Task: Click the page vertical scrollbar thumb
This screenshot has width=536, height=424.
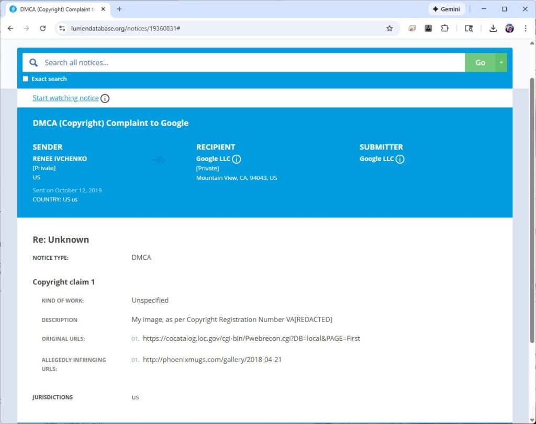Action: point(532,209)
